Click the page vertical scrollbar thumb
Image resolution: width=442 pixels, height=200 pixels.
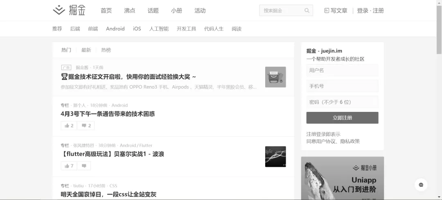[x=439, y=30]
